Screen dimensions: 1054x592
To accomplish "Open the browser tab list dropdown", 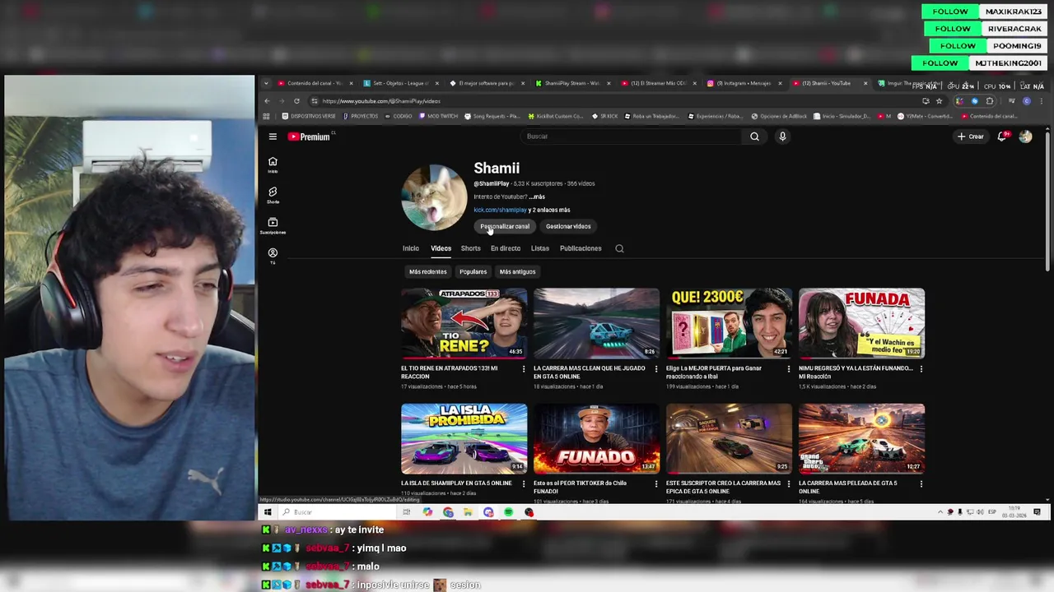I will click(266, 83).
